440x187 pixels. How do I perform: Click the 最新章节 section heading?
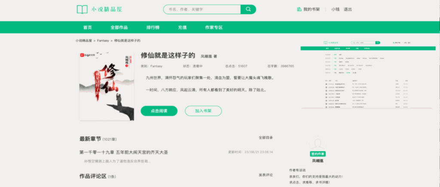90,139
